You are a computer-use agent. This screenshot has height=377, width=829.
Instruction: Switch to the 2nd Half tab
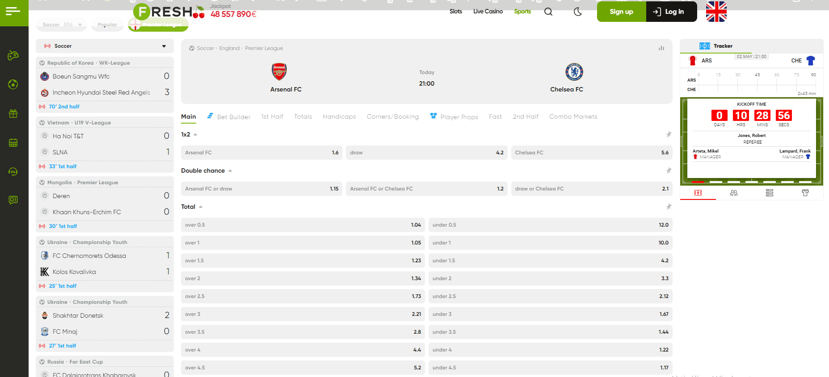pyautogui.click(x=526, y=116)
